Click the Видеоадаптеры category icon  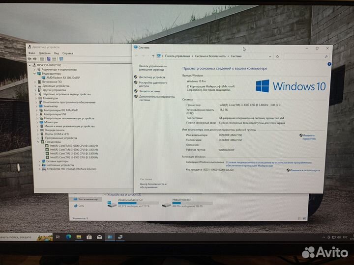tap(39, 74)
